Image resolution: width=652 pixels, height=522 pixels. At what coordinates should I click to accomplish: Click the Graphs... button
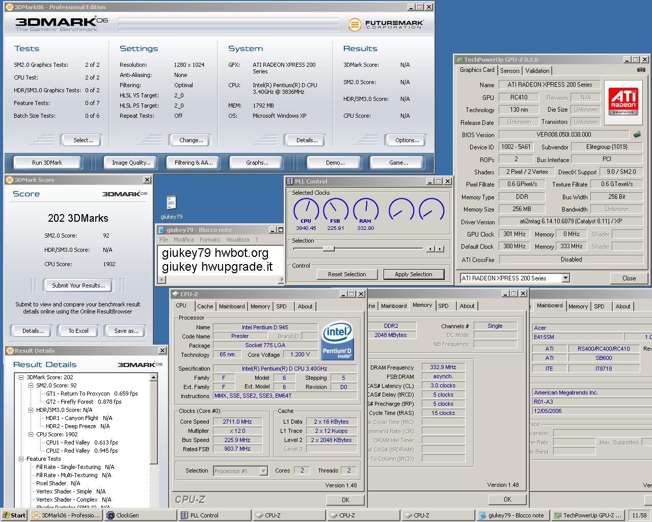[257, 163]
